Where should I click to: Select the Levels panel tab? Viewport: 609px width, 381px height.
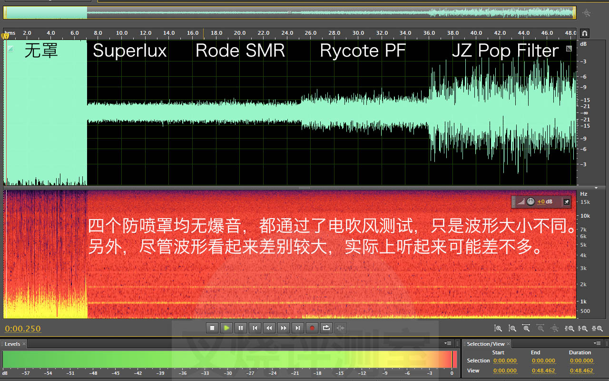click(12, 344)
